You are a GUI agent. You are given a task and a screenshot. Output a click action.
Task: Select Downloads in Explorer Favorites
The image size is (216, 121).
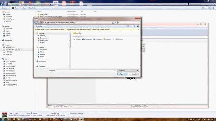point(8,17)
